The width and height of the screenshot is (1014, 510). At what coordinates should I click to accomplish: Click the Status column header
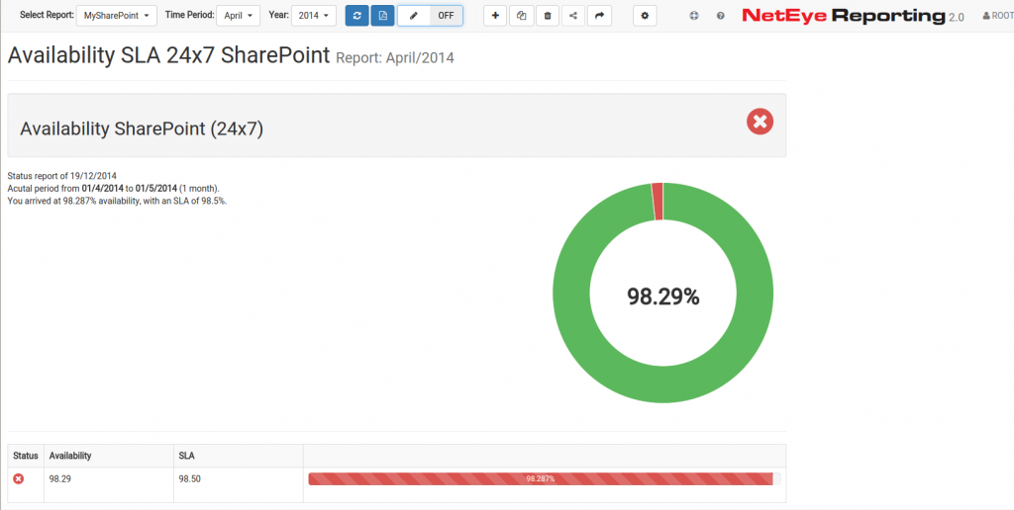[25, 455]
